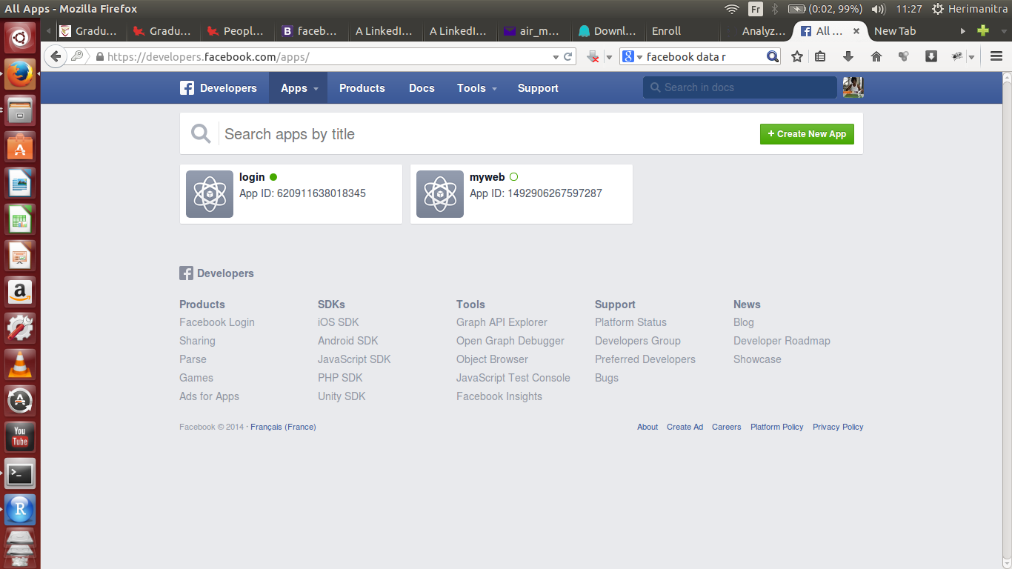The width and height of the screenshot is (1012, 569).
Task: Open the Firefox hamburger menu
Action: click(996, 56)
